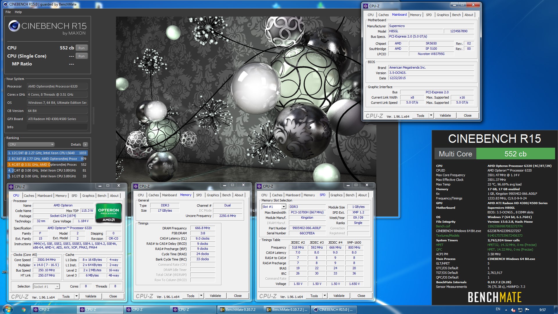Open the network tray icon
Screen dimensions: 558x314
click(520, 310)
